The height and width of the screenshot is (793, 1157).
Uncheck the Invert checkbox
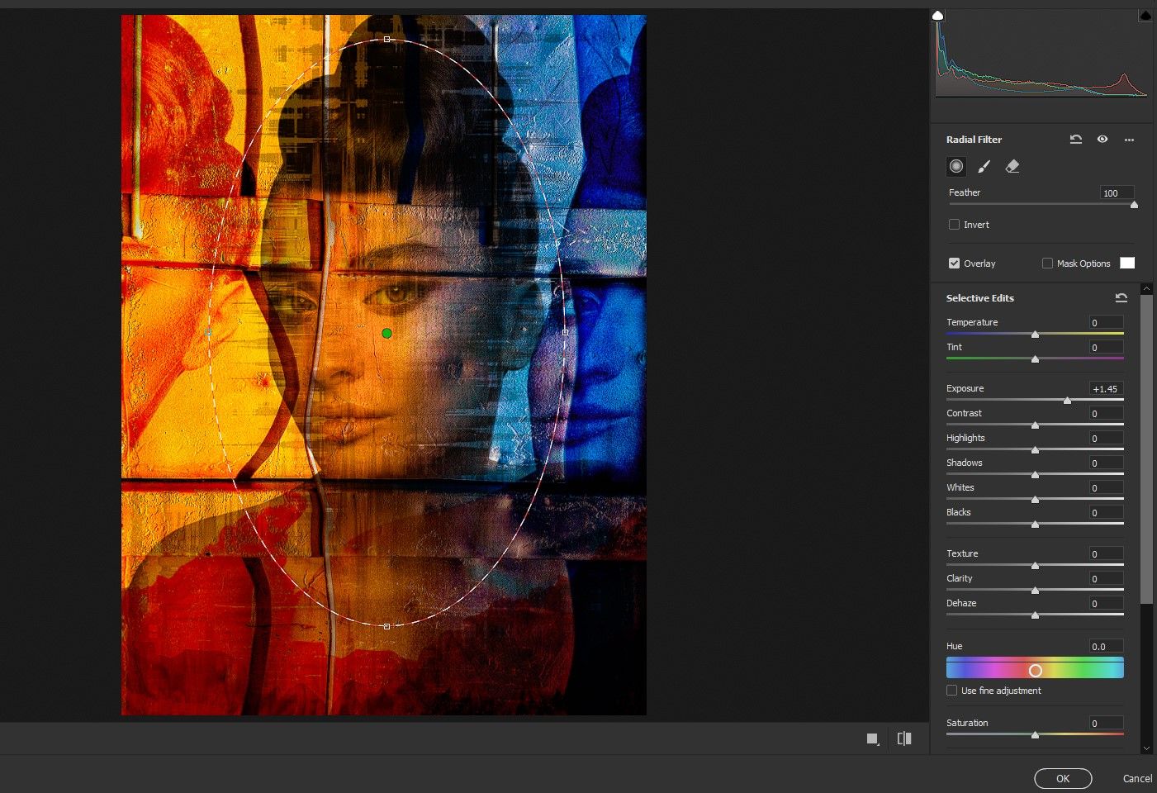(x=954, y=224)
